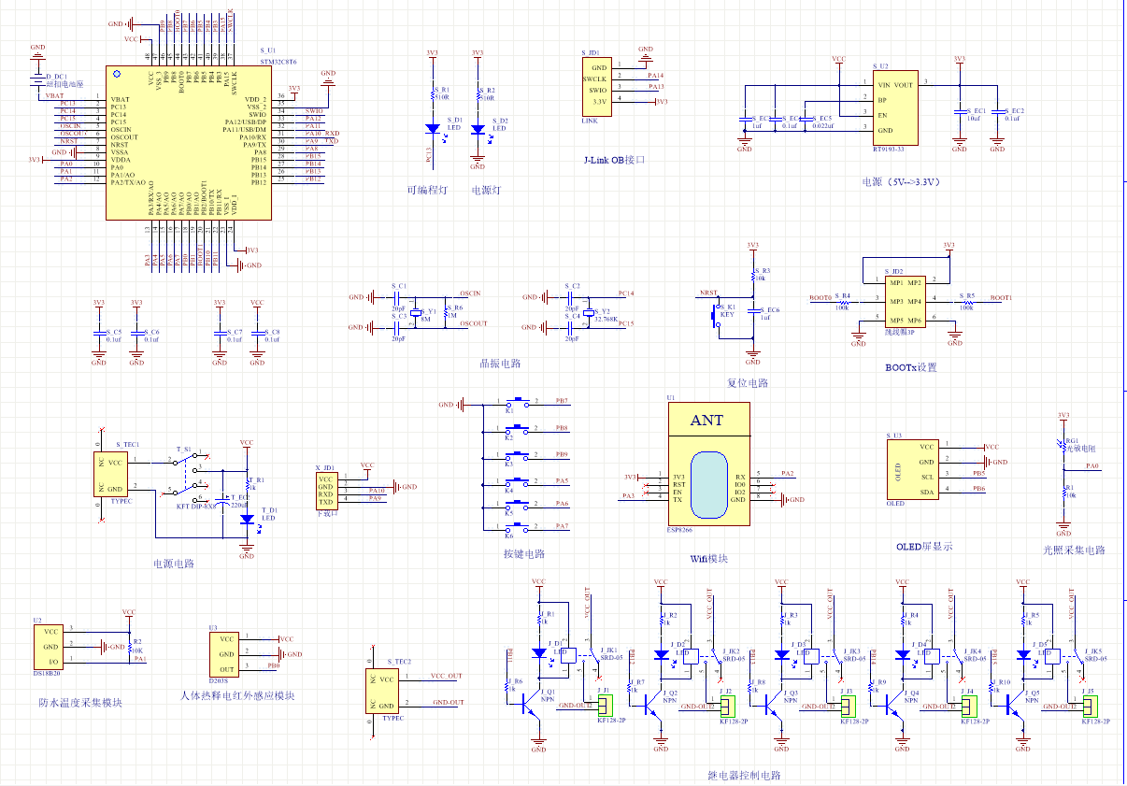Click the S_D1 programmable LED symbol

432,129
